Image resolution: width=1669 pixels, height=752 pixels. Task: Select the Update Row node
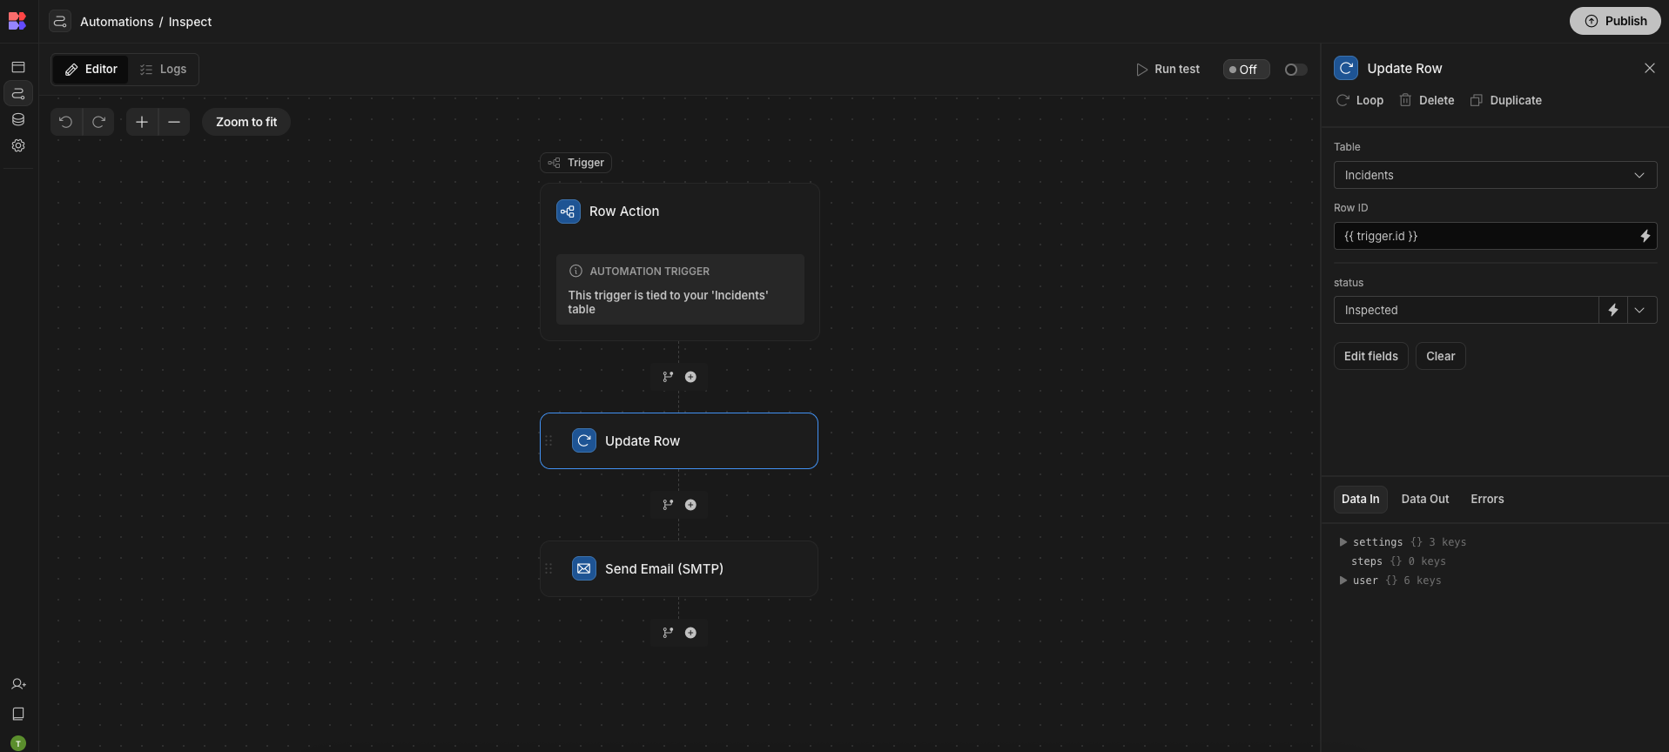679,440
